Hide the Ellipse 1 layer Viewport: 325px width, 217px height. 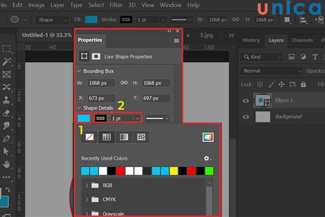click(246, 101)
